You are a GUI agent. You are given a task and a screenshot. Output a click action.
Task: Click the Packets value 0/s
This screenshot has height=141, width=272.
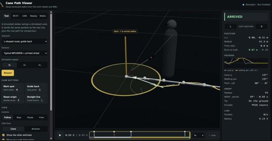(x=265, y=115)
